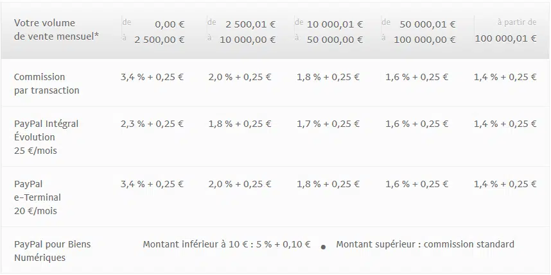Click the 3,4 % + 0,25 € commission cell
551x275 pixels.
(152, 77)
